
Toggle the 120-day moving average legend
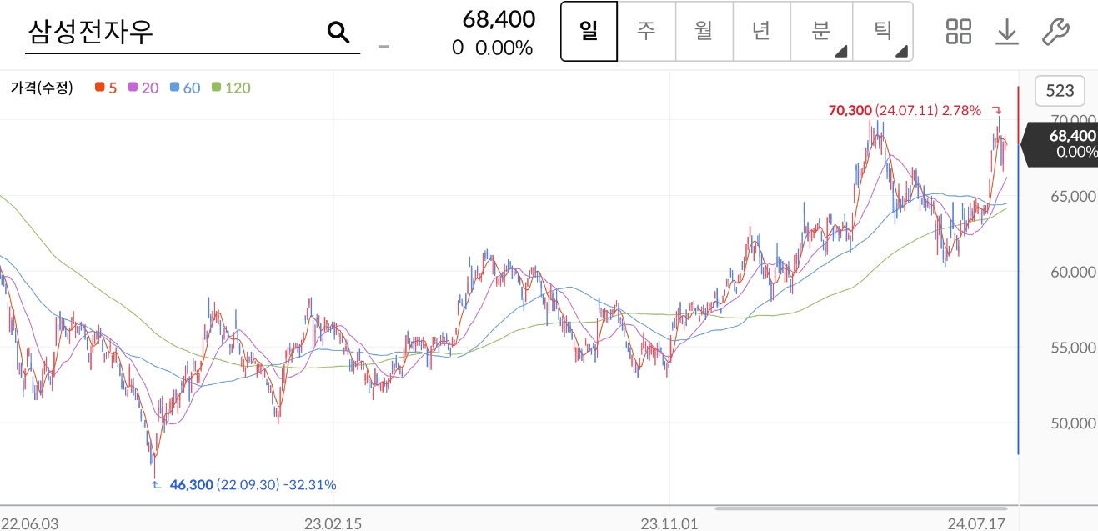tap(231, 88)
